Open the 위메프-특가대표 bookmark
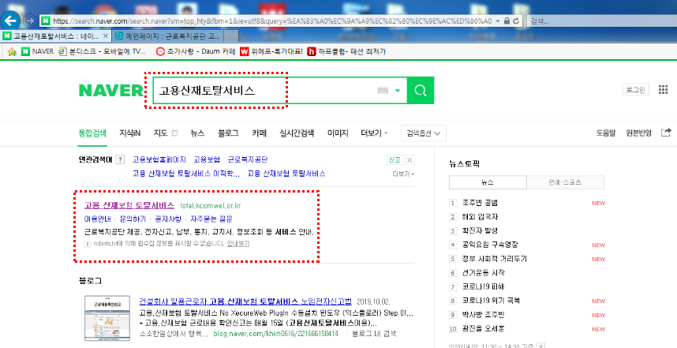The image size is (677, 348). (x=271, y=51)
